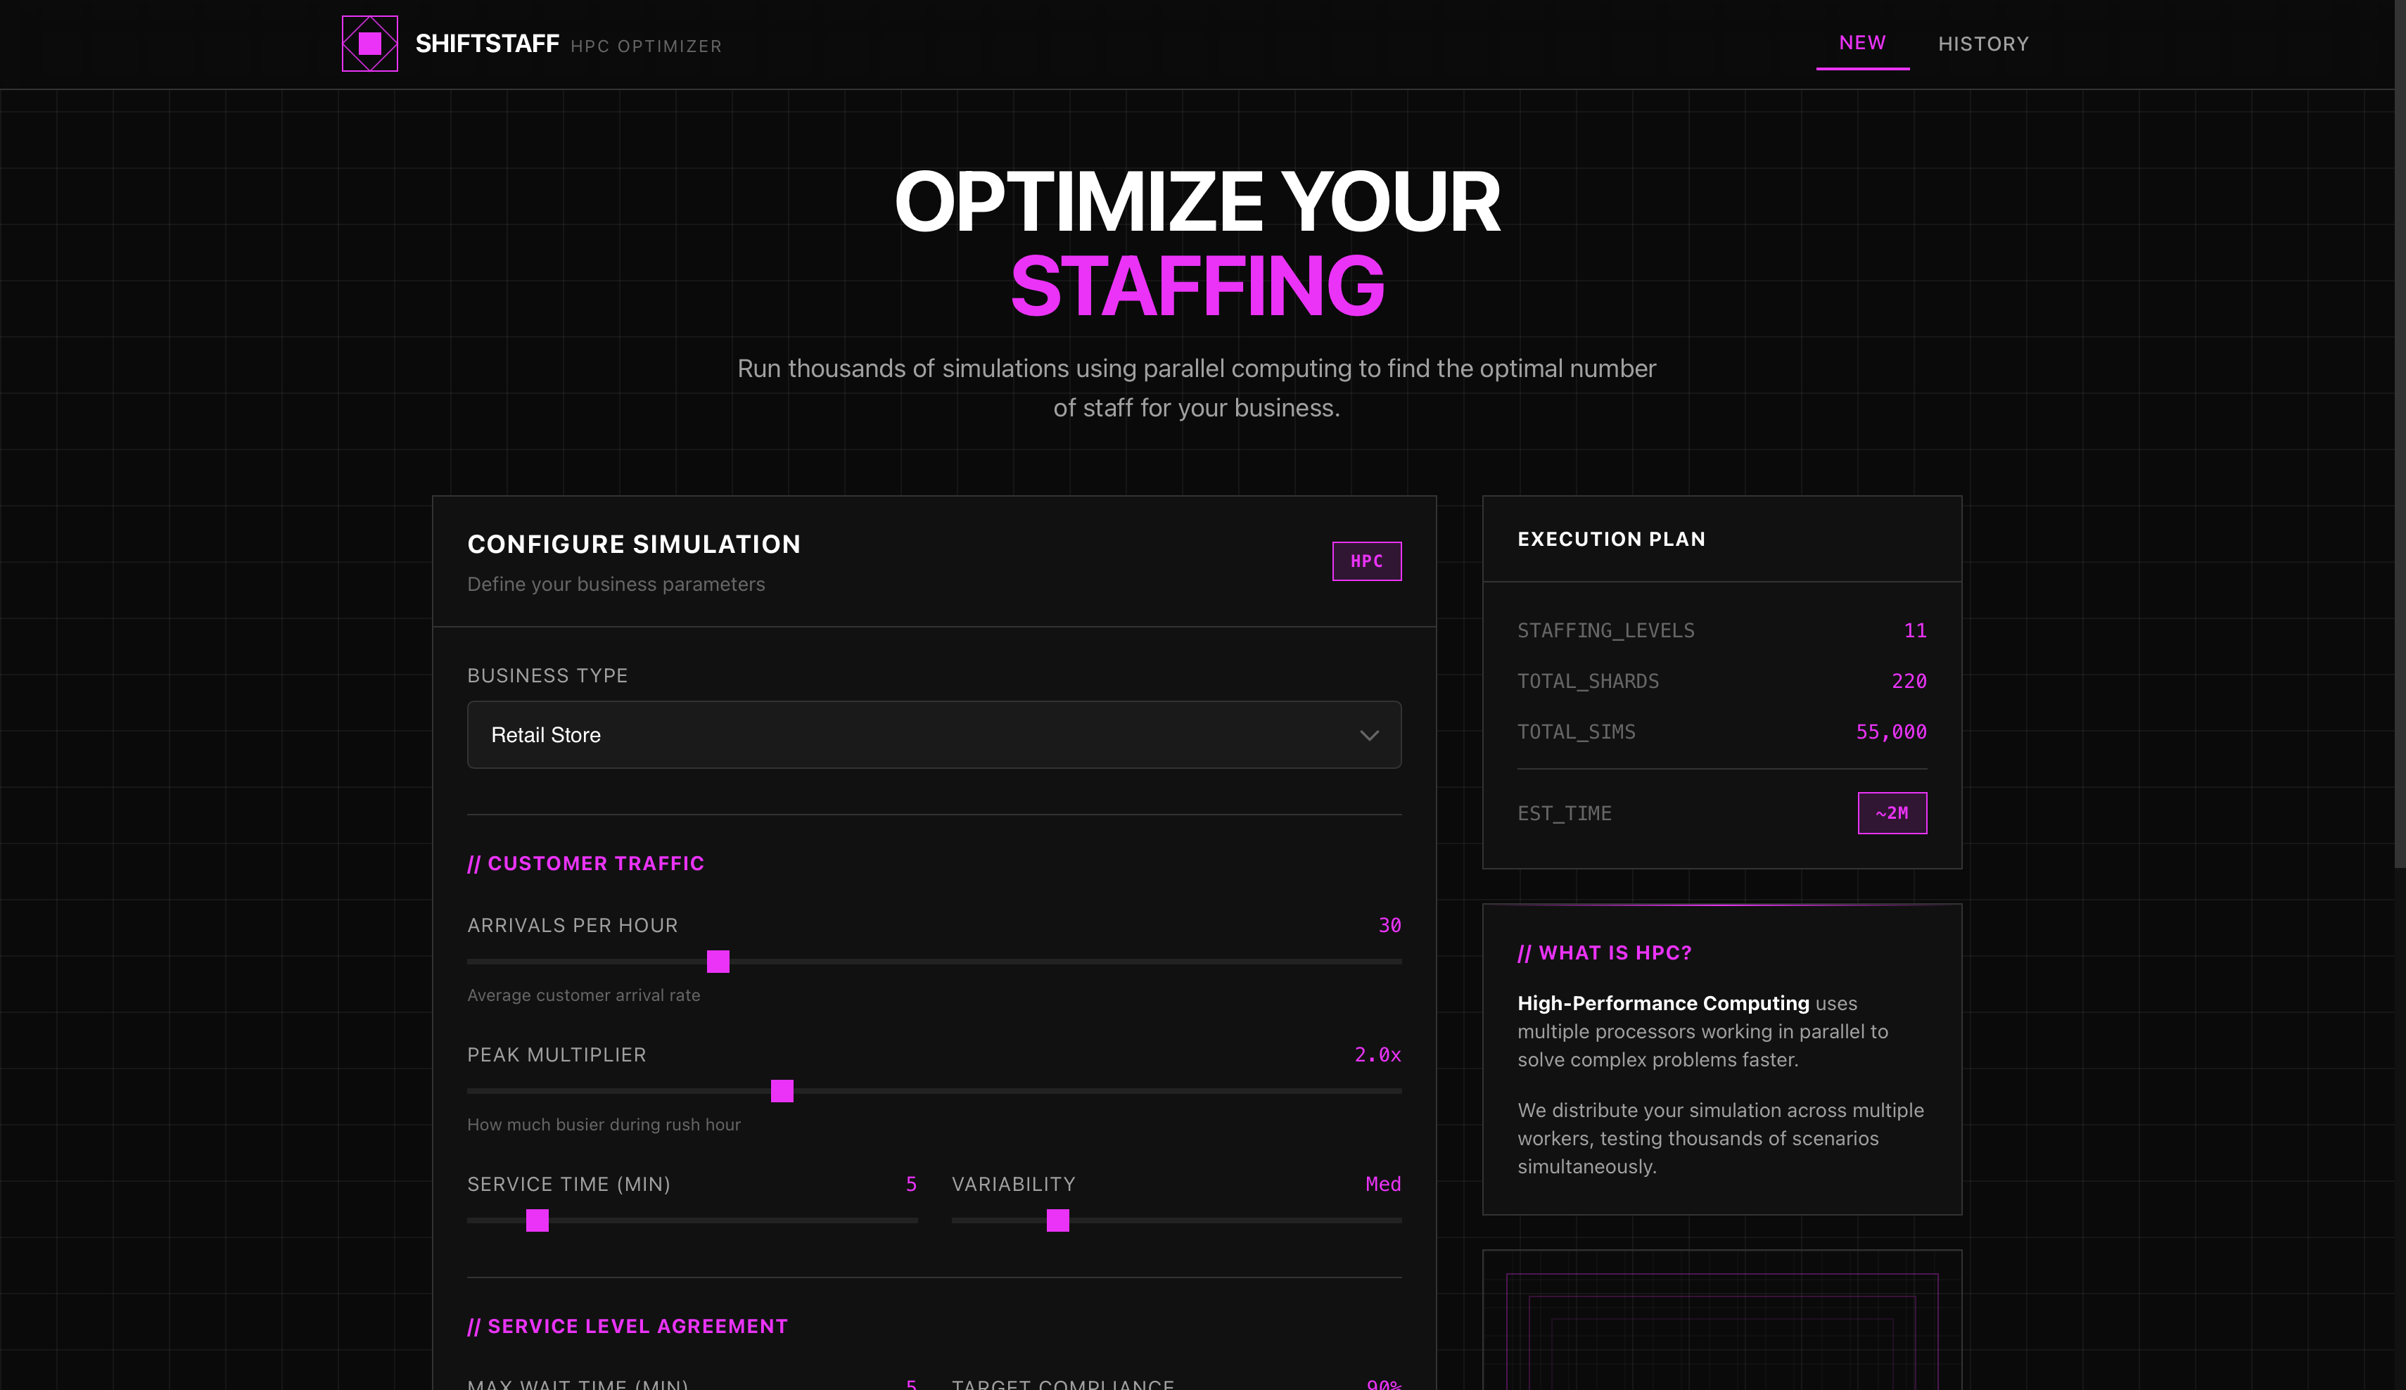Click the Variability slider handle

[1058, 1220]
